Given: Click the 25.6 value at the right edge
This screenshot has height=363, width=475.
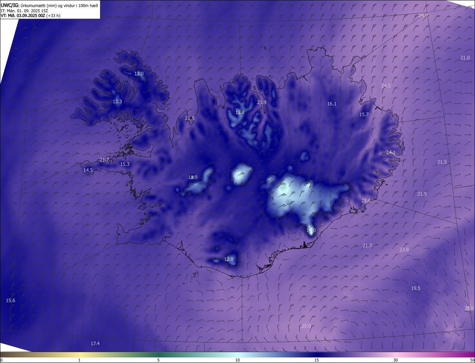Looking at the screenshot, I should 469,308.
